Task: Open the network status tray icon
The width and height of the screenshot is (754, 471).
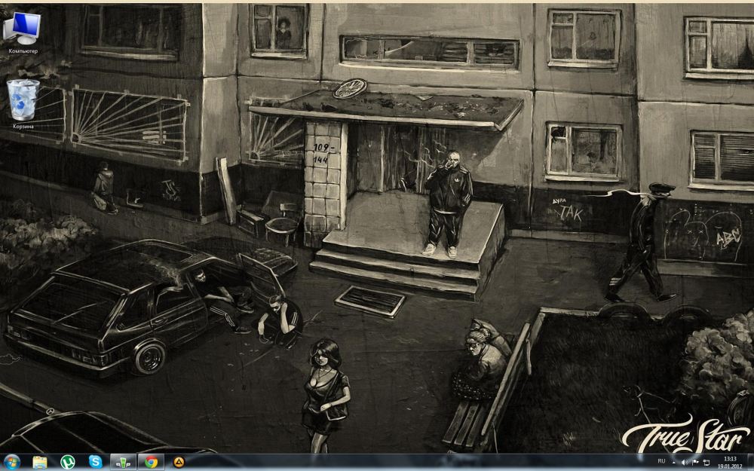Action: (x=706, y=463)
